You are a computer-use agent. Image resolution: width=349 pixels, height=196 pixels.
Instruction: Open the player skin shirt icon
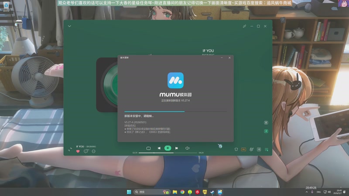click(x=236, y=149)
